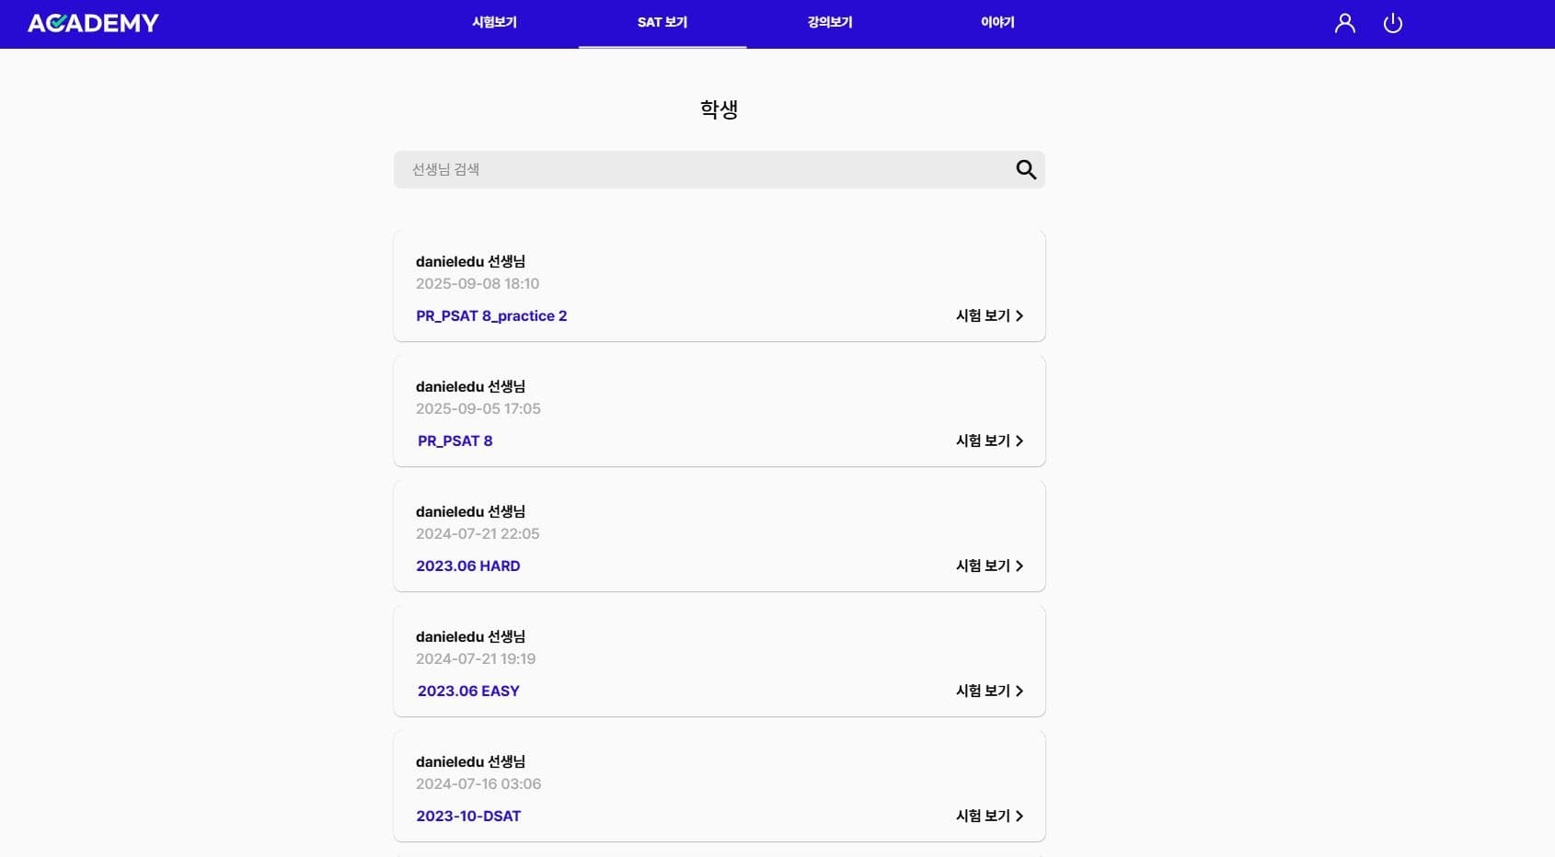The width and height of the screenshot is (1555, 857).
Task: Open the 이야기 menu tab
Action: point(996,22)
